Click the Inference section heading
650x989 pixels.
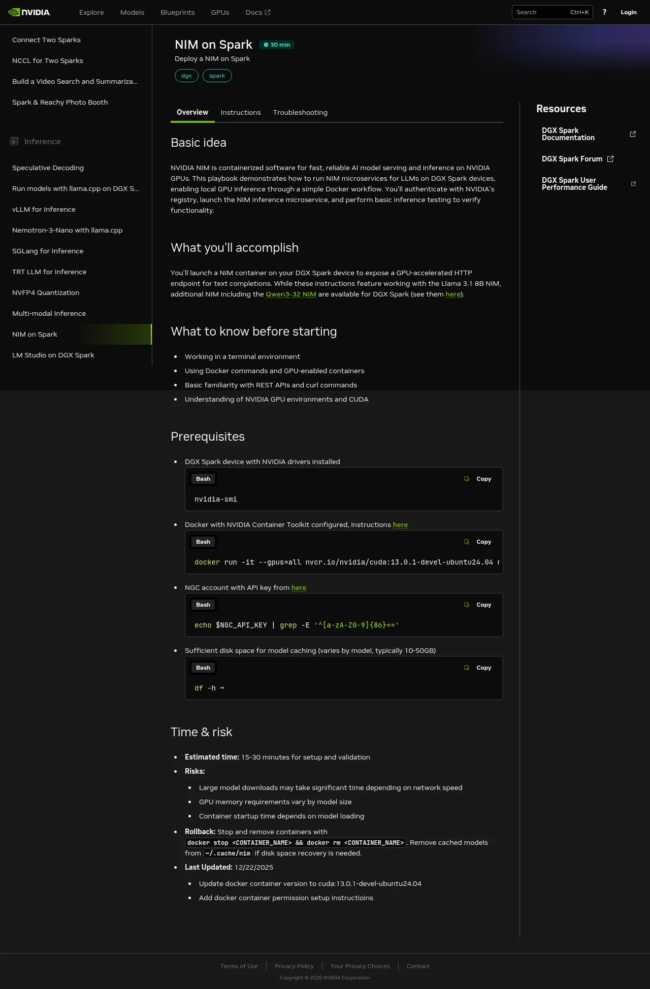(x=42, y=142)
